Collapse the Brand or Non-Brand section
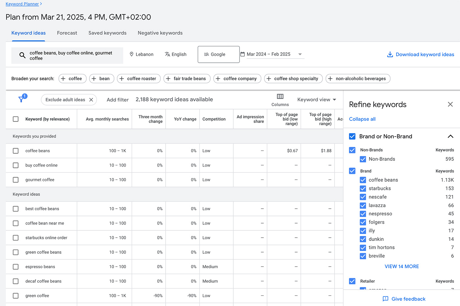460x306 pixels. pos(450,136)
